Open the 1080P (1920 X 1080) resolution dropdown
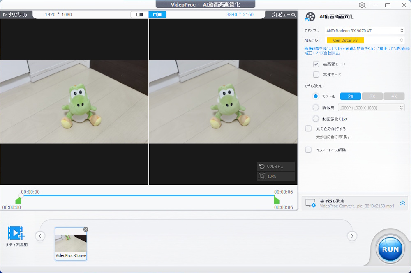 point(371,108)
